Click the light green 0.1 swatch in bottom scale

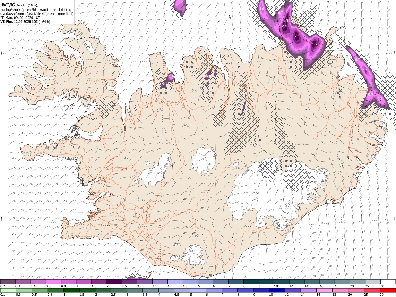tap(8, 291)
